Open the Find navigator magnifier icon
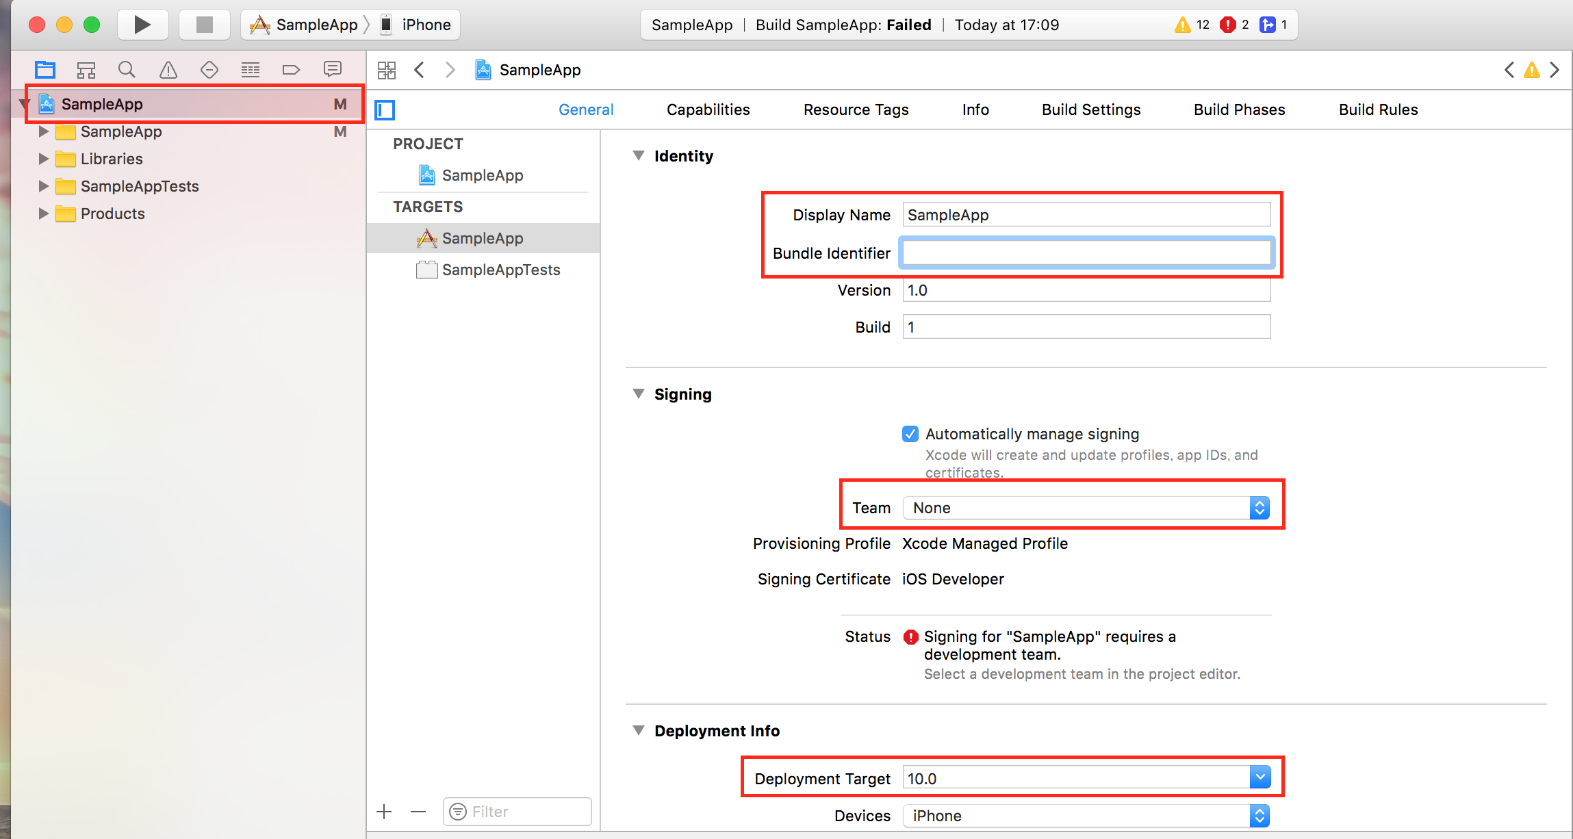 pos(127,69)
